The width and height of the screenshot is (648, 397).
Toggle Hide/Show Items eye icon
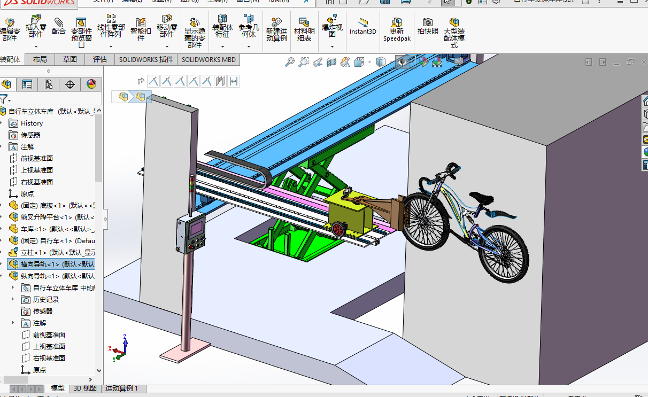click(403, 63)
